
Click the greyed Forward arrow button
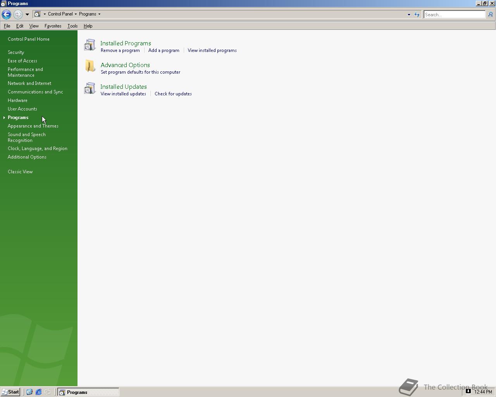coord(18,14)
